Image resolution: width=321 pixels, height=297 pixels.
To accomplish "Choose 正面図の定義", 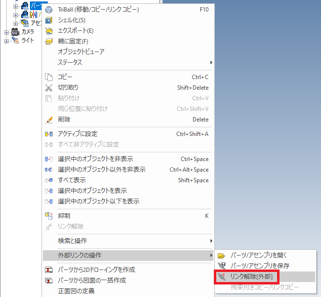I will [128, 291].
